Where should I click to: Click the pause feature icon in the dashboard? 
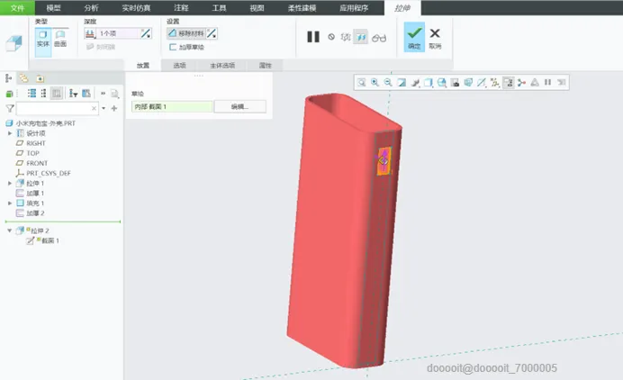tap(313, 37)
